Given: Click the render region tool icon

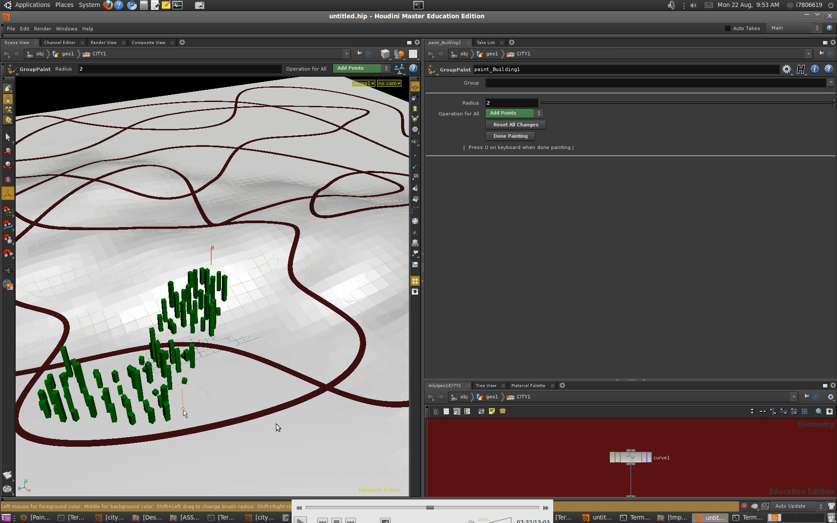Looking at the screenshot, I should coord(8,285).
